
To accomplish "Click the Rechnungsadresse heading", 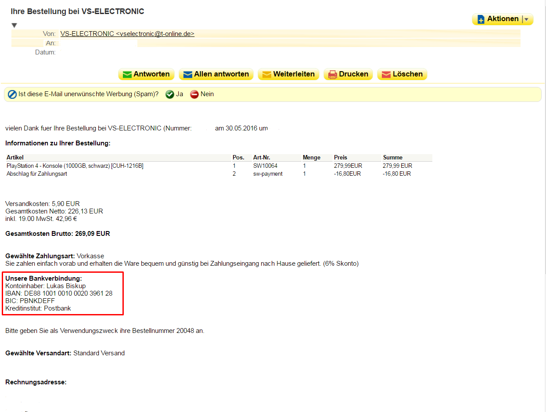I will tap(36, 382).
